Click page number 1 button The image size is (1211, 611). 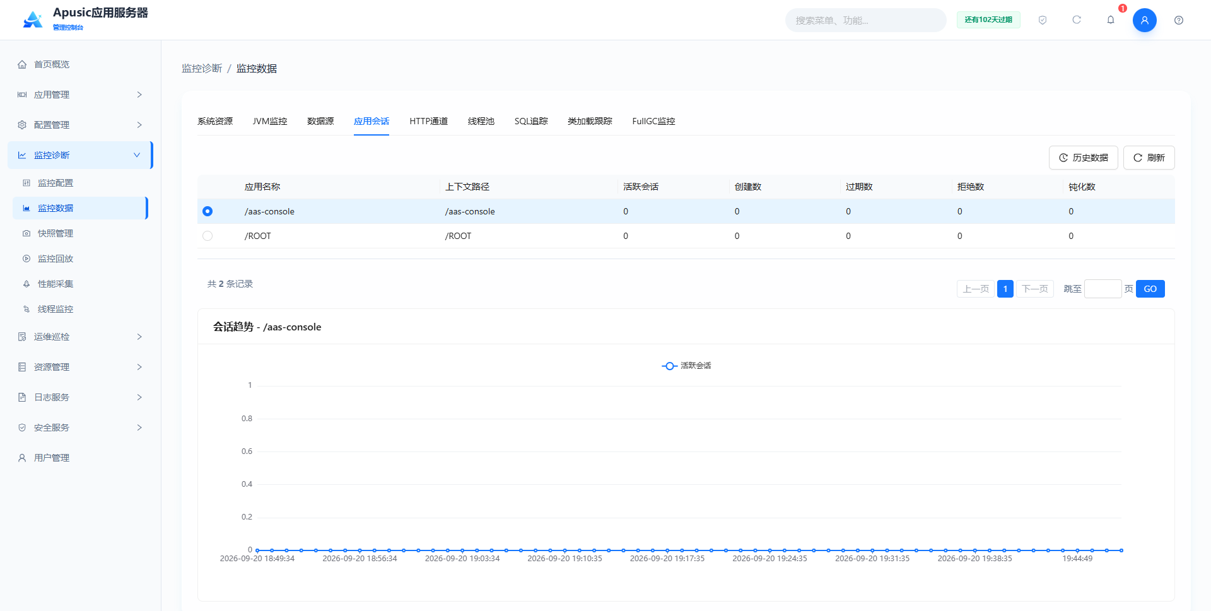tap(1005, 289)
